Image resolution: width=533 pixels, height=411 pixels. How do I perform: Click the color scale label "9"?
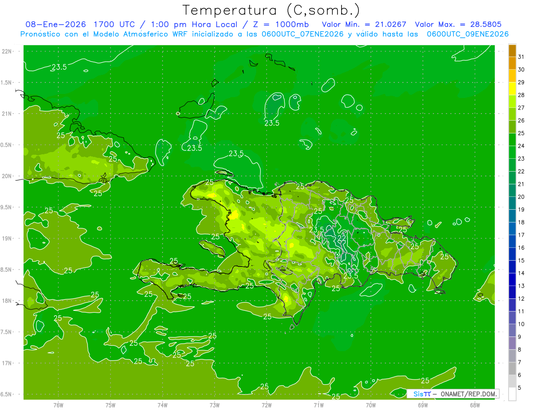(520, 337)
